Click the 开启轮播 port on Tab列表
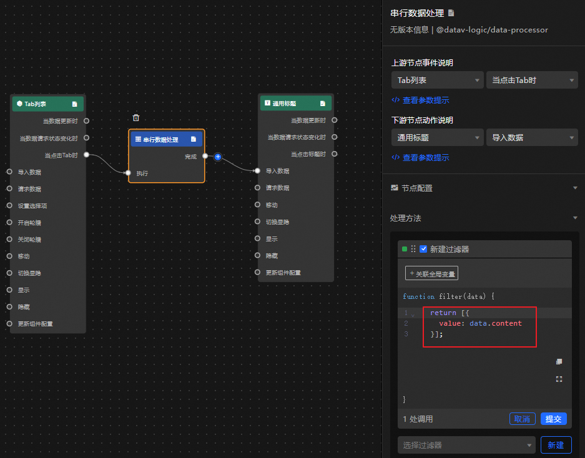This screenshot has height=458, width=585. tap(9, 222)
